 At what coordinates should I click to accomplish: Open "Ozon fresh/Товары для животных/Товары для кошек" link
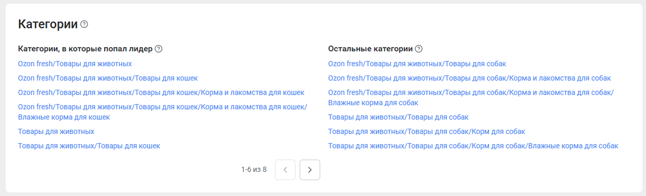[x=108, y=78]
